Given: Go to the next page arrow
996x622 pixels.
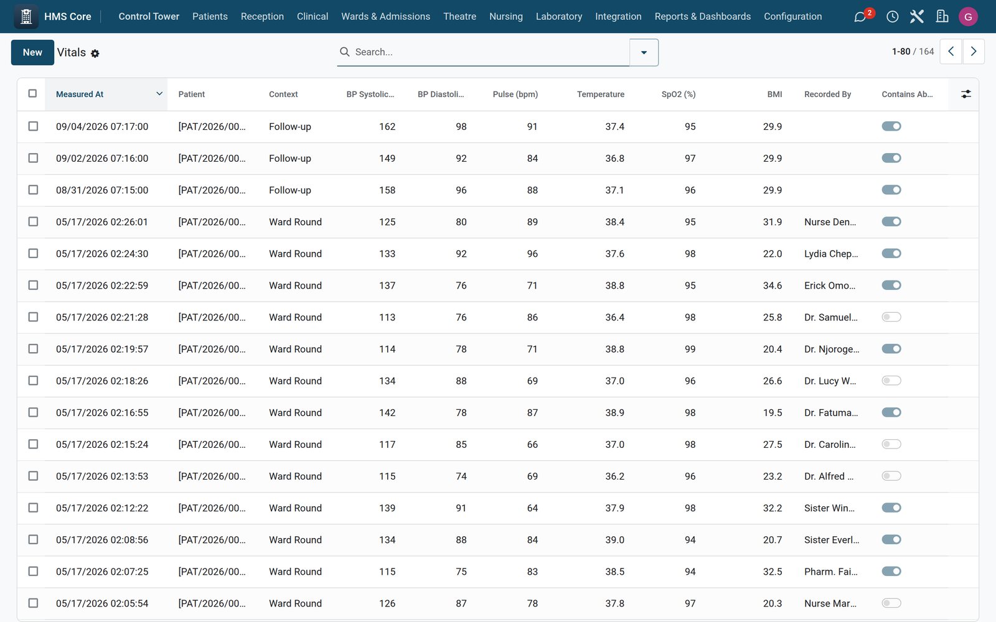Looking at the screenshot, I should pyautogui.click(x=974, y=52).
